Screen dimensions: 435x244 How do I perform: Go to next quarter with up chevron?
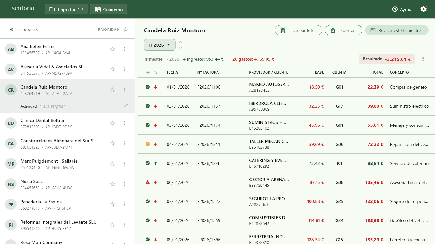point(181,42)
